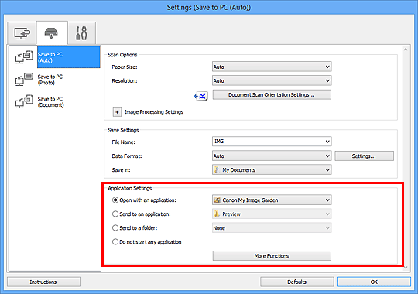Click the Preview application icon

[x=218, y=214]
